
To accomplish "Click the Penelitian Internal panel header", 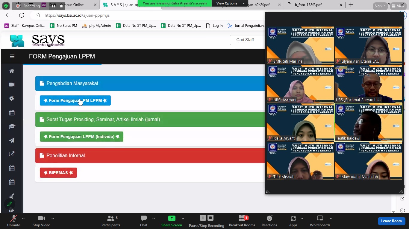I will [x=150, y=156].
